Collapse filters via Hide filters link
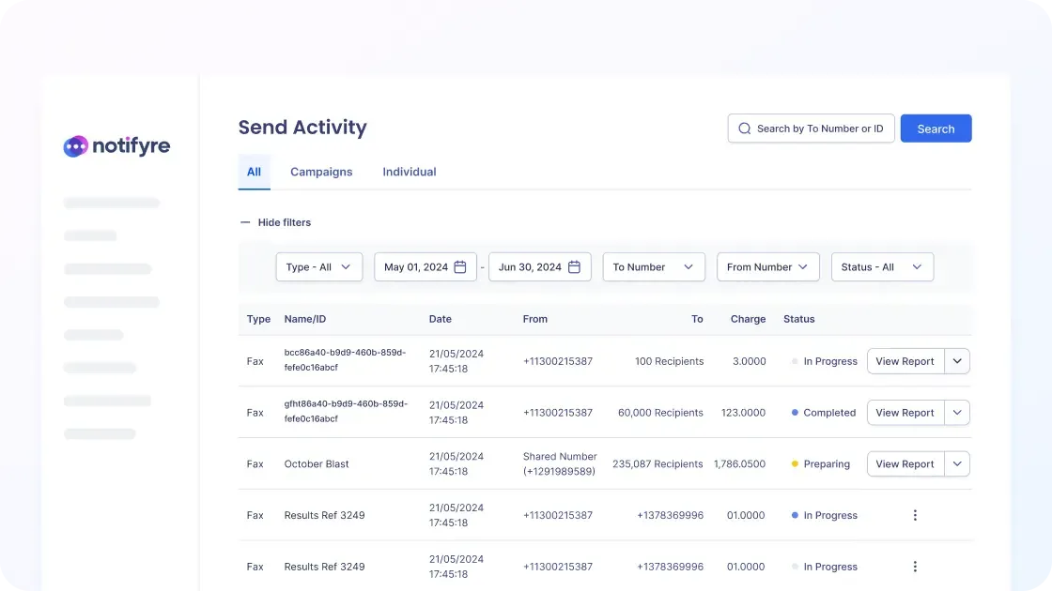This screenshot has height=591, width=1052. pyautogui.click(x=284, y=222)
